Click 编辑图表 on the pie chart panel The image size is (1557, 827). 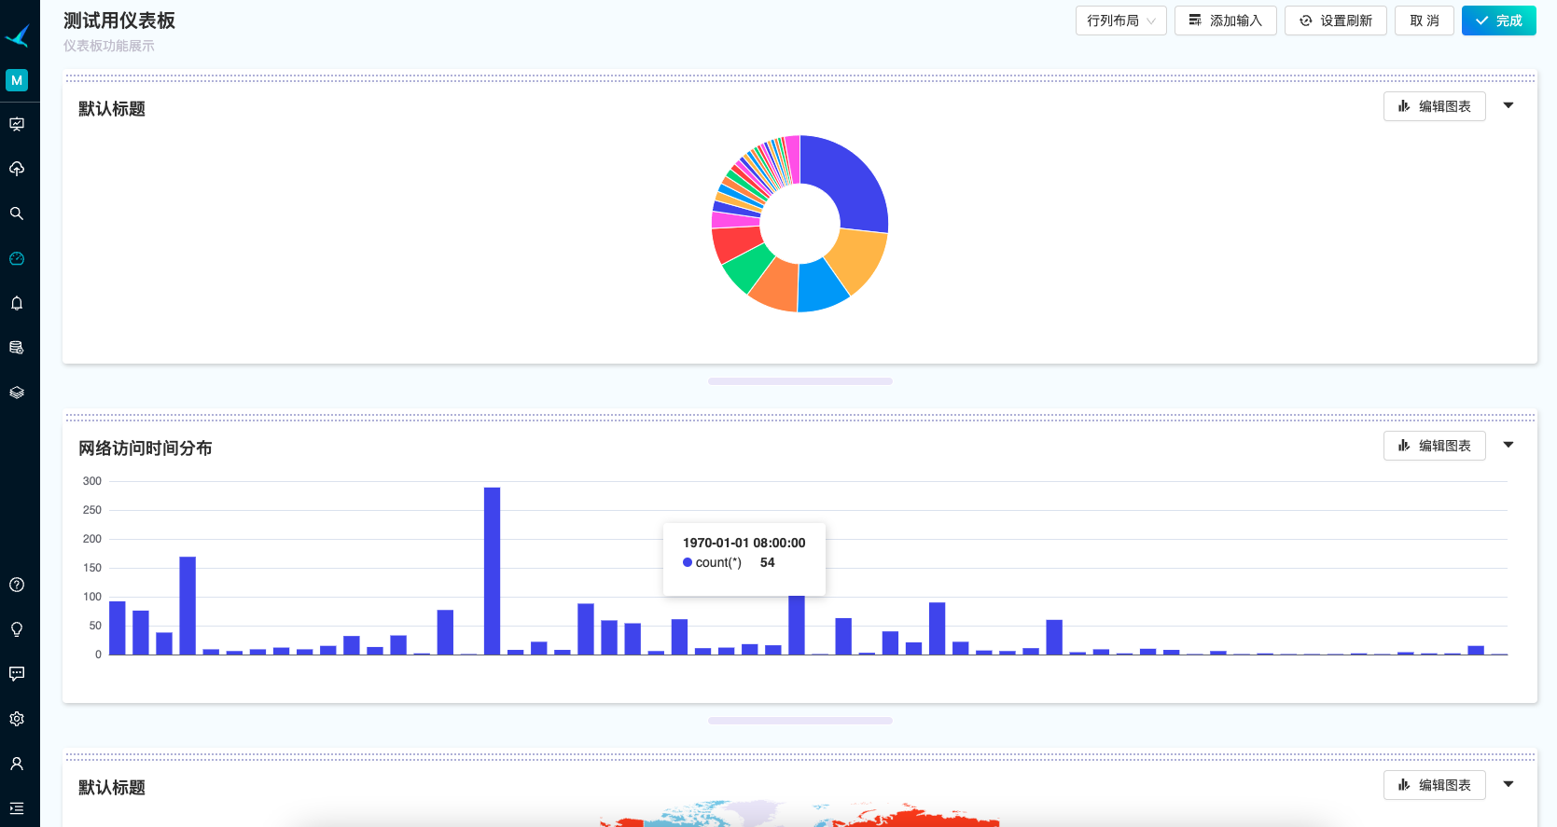[1434, 106]
